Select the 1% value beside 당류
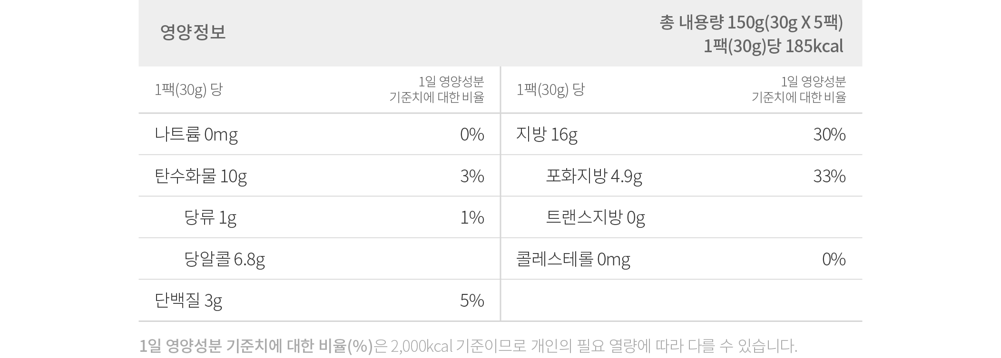Viewport: 1001px width, 358px height. tap(472, 217)
